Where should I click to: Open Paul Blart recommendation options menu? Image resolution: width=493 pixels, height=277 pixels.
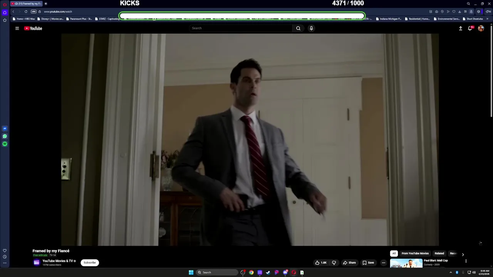tap(466, 261)
